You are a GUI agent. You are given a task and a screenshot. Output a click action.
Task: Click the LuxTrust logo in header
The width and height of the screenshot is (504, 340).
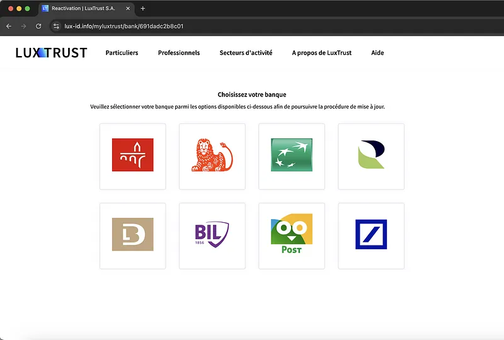(x=52, y=53)
